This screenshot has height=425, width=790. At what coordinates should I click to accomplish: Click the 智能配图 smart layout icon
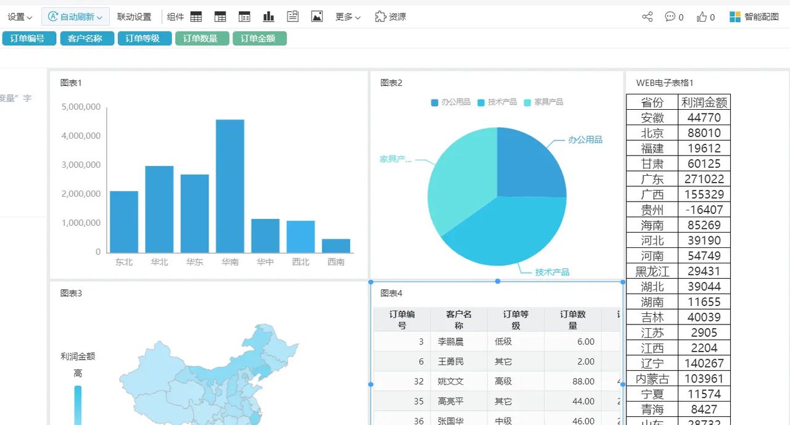pyautogui.click(x=754, y=17)
